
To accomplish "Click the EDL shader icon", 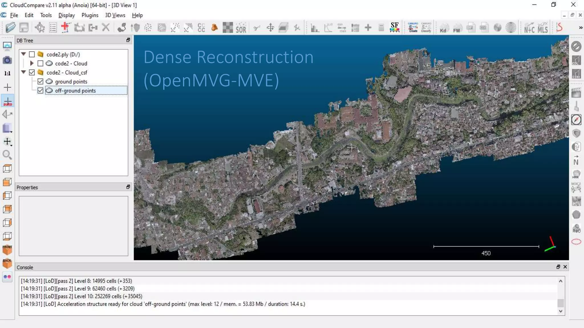I will click(x=576, y=60).
